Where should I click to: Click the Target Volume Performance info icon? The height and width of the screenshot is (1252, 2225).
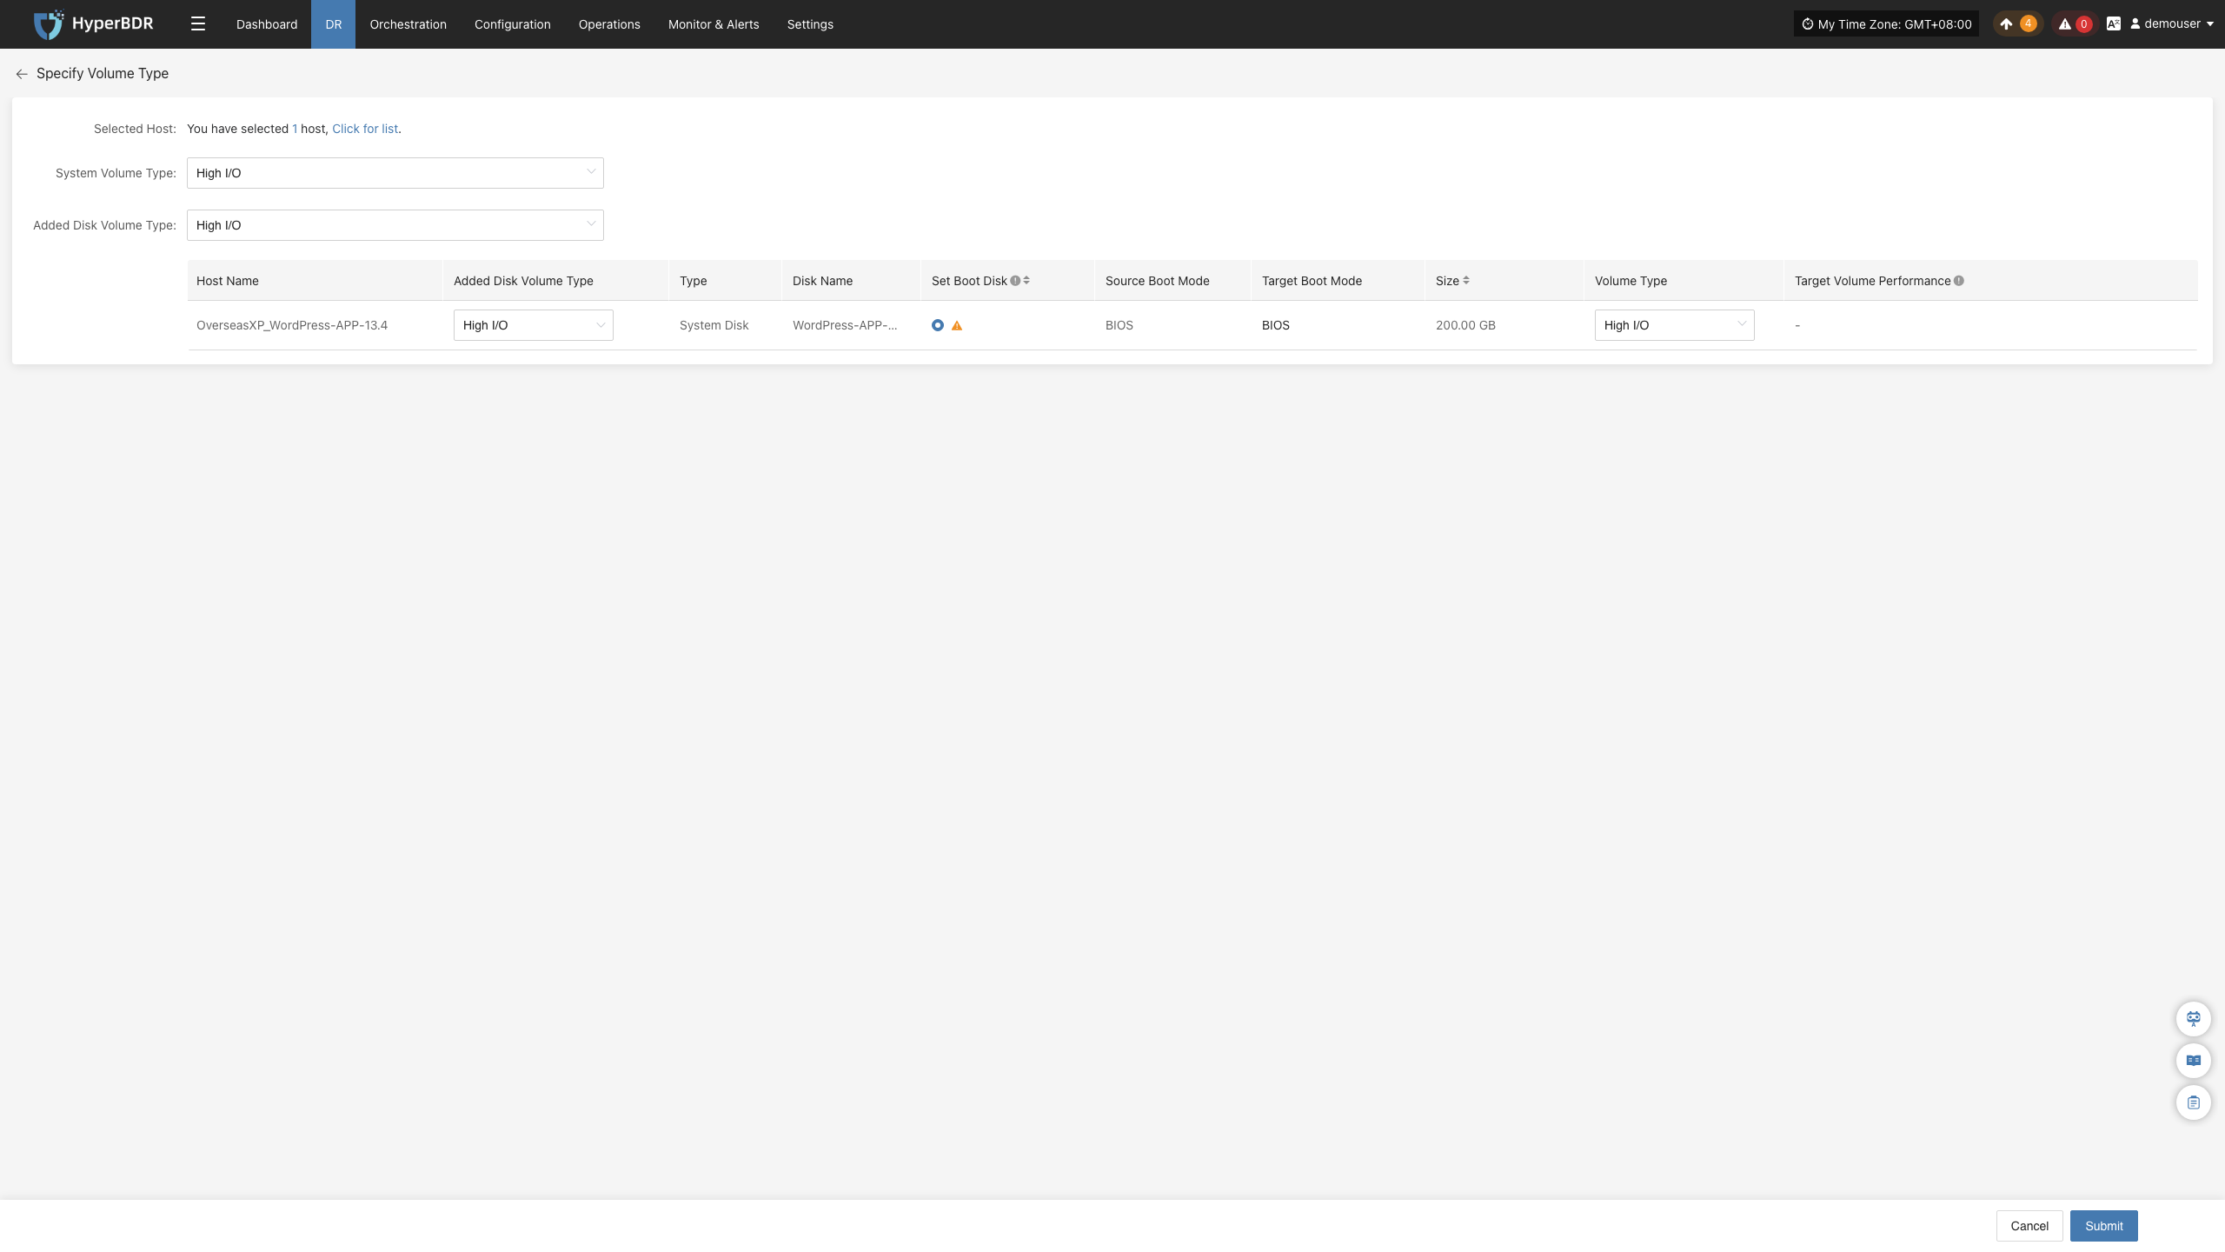point(1959,281)
